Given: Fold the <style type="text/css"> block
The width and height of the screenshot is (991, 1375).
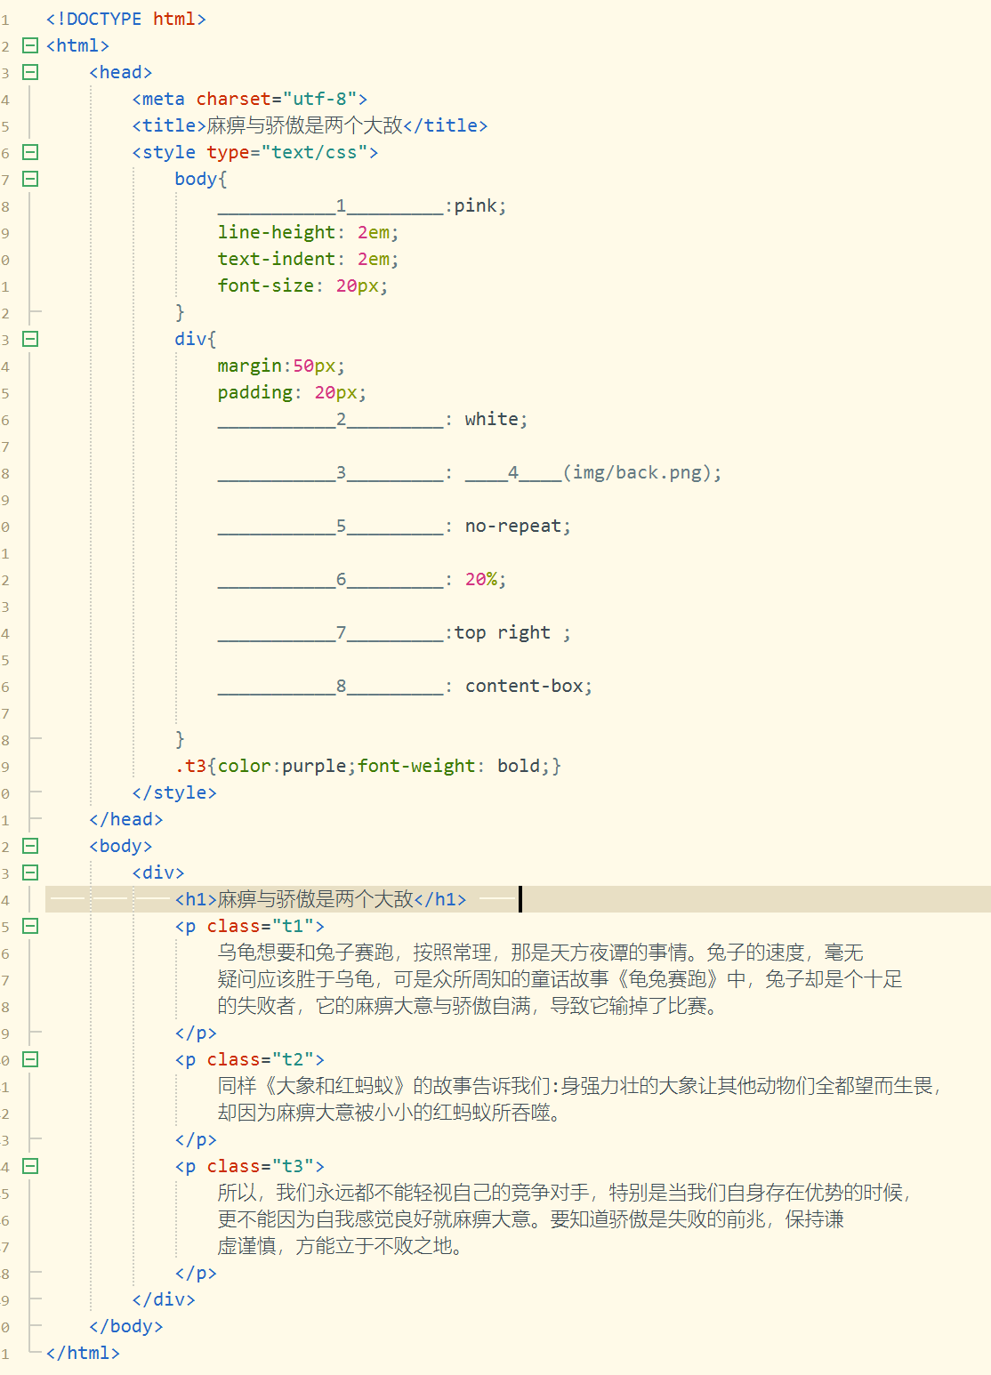Looking at the screenshot, I should coord(30,152).
